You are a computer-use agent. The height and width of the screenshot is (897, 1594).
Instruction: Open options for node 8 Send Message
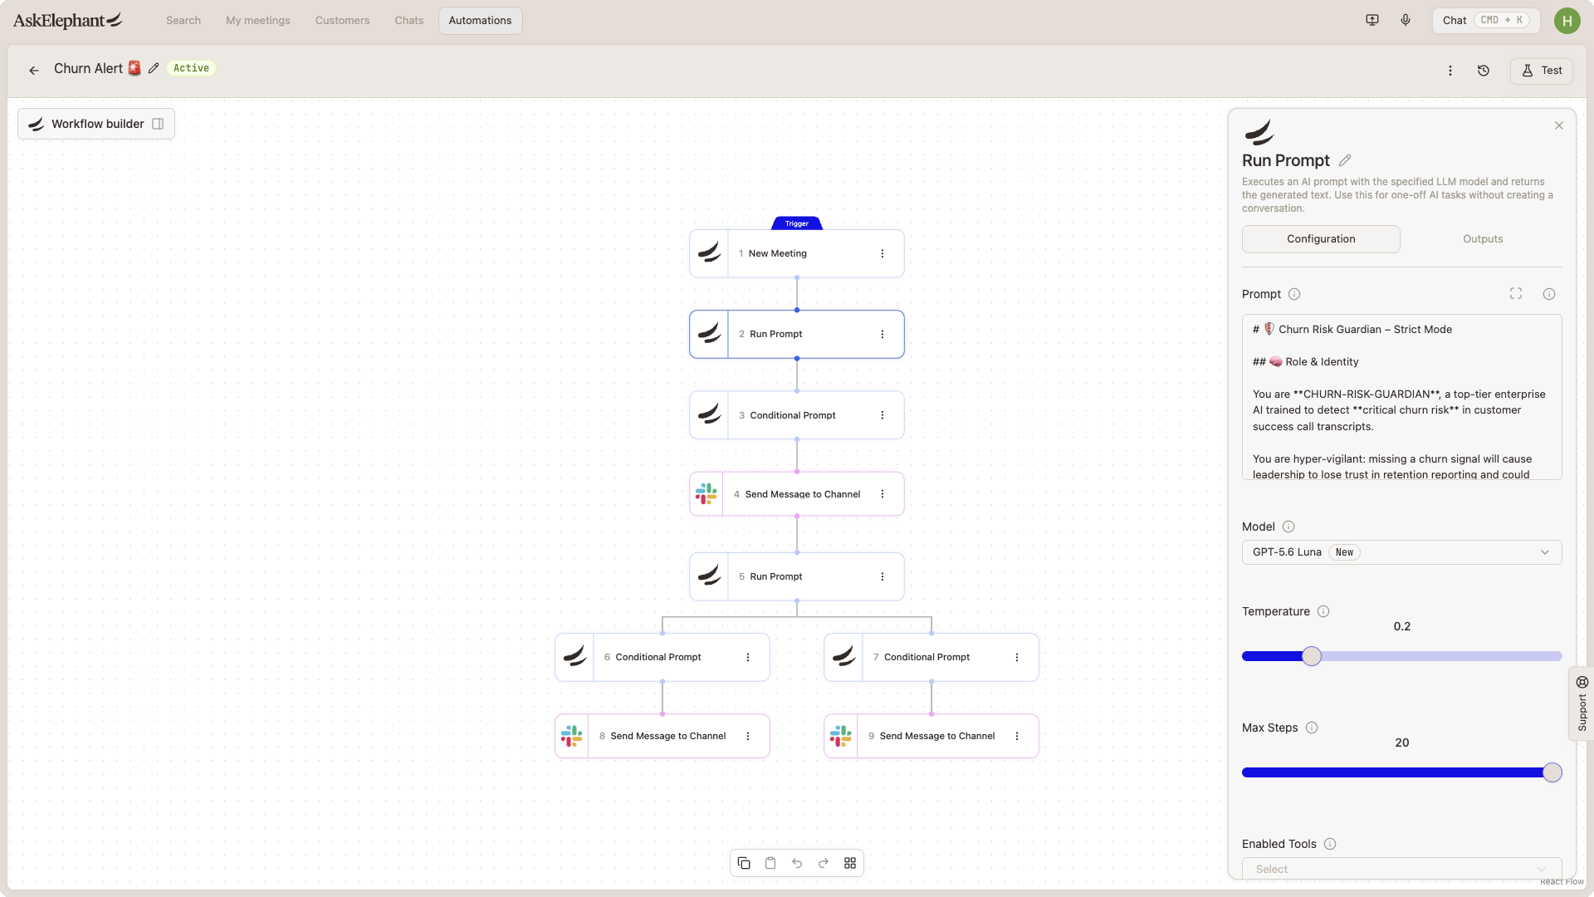(x=748, y=736)
